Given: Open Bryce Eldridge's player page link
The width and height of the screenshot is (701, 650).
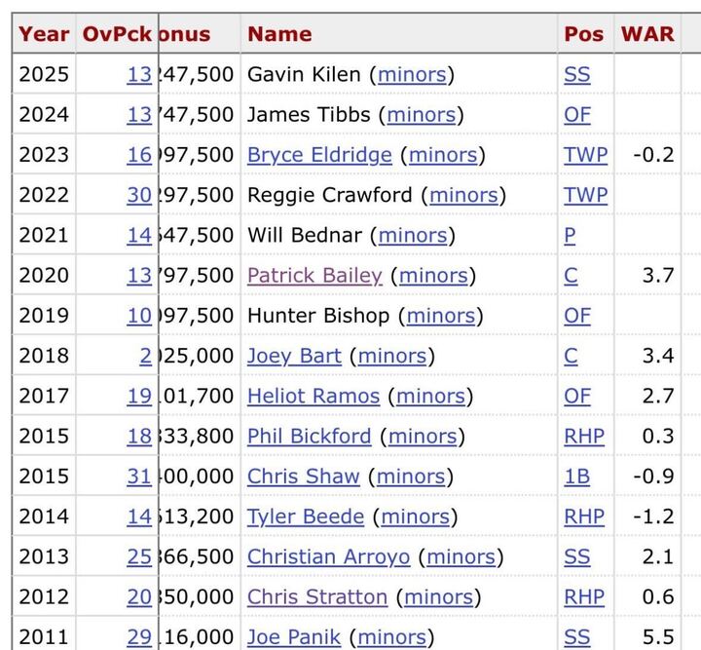Looking at the screenshot, I should click(x=319, y=155).
